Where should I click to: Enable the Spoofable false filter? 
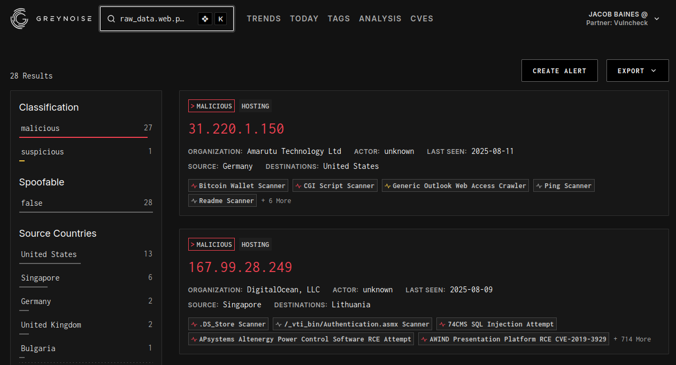(x=32, y=203)
